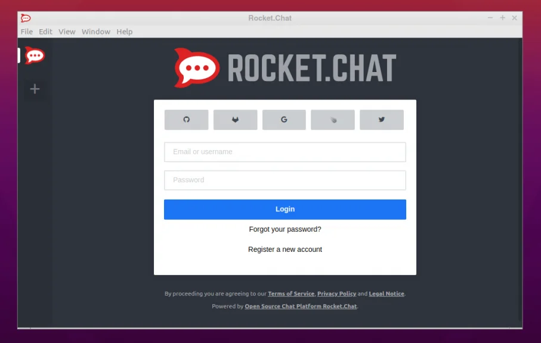Screen dimensions: 541x343
Task: Select the Google login icon
Action: (284, 119)
